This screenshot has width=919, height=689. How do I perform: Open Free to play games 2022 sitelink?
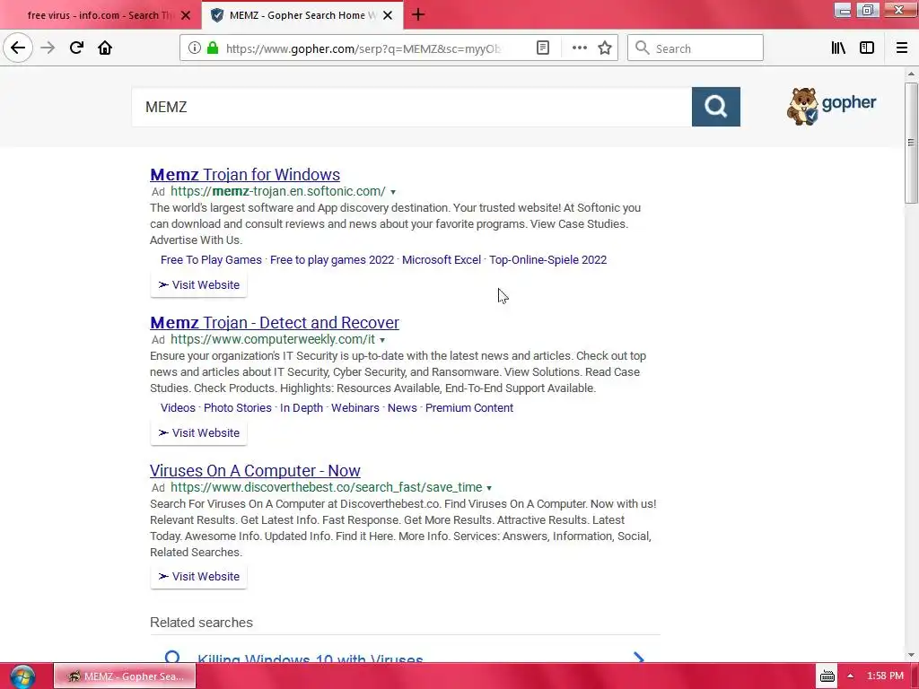click(332, 260)
